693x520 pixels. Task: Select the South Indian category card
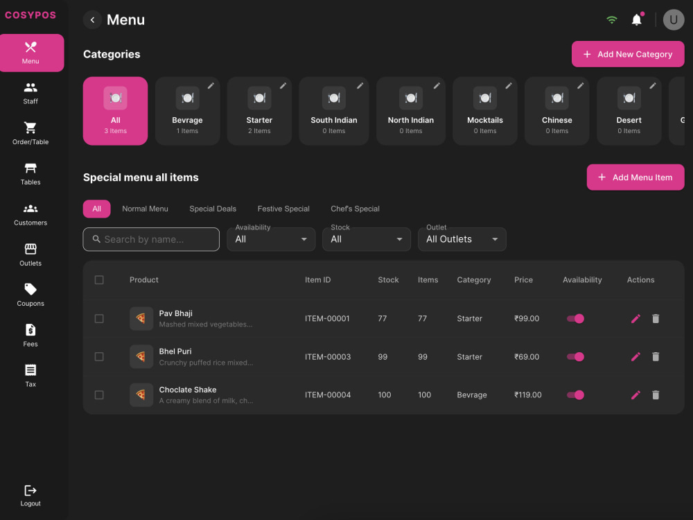pos(334,111)
